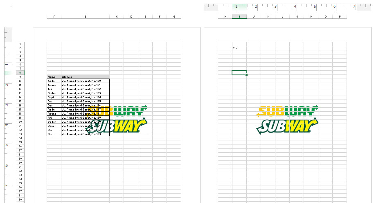Click 'Badan' name cell in row 20
374x203 pixels.
coord(54,122)
